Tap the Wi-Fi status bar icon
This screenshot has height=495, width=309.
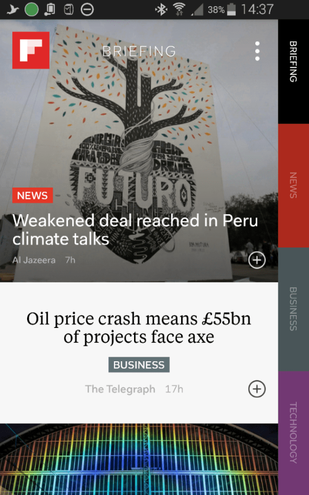180,9
